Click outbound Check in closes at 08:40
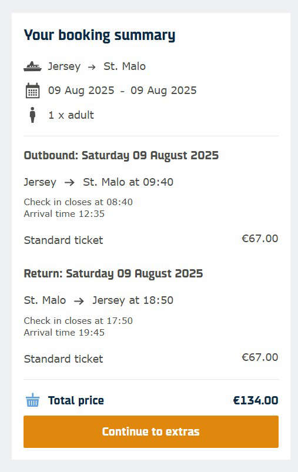The height and width of the screenshot is (472, 298). click(78, 202)
